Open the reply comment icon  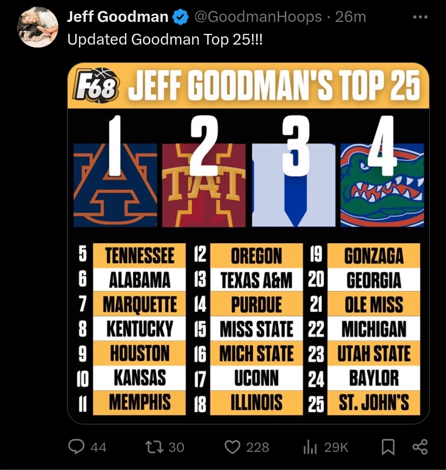point(76,446)
